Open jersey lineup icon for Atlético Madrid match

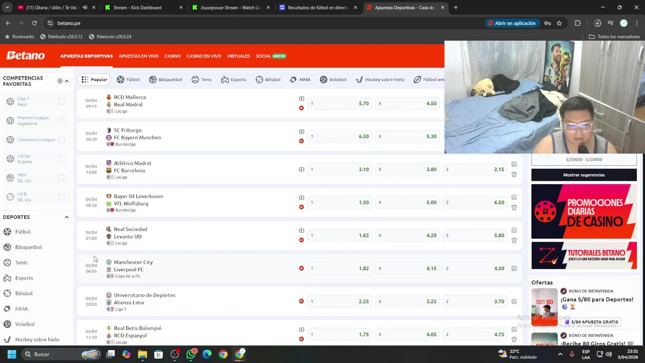coord(514,174)
